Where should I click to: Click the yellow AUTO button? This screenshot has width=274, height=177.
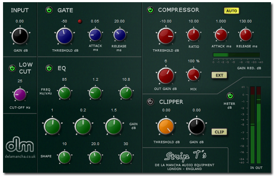pyautogui.click(x=232, y=11)
